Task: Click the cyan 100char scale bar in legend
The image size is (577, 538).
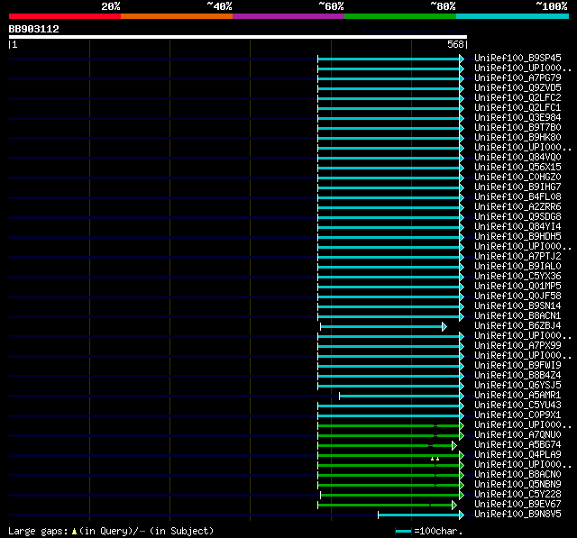Action: click(x=403, y=531)
